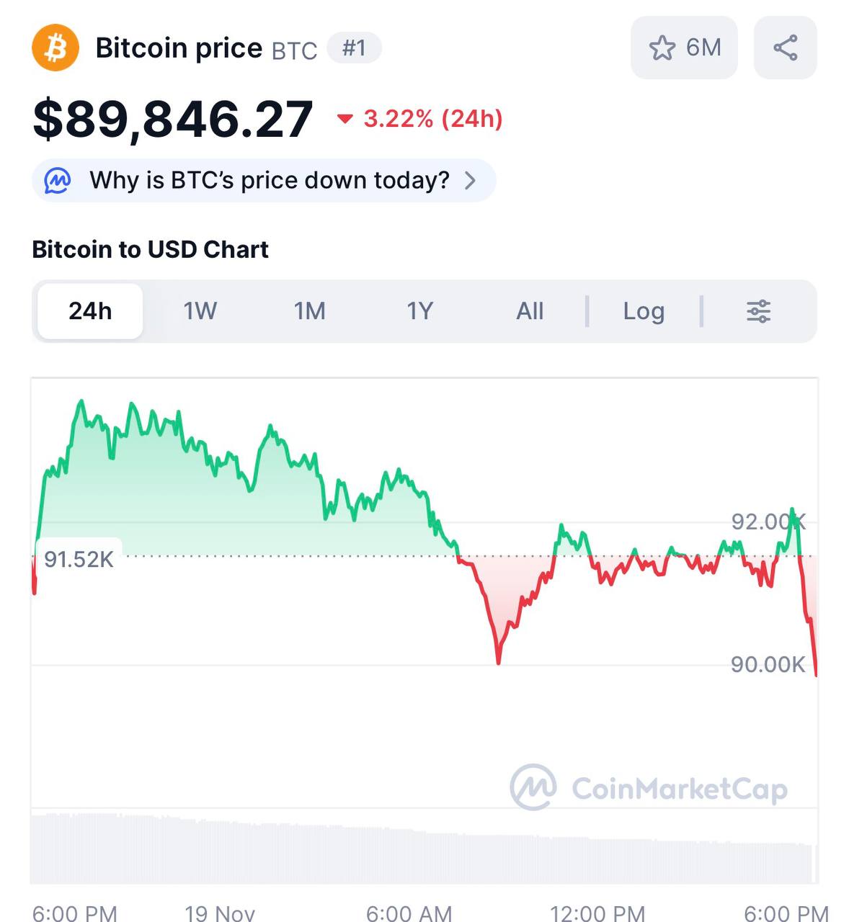Click the CoinMarketCap watermark logo
Image resolution: width=849 pixels, height=922 pixels.
tap(533, 787)
